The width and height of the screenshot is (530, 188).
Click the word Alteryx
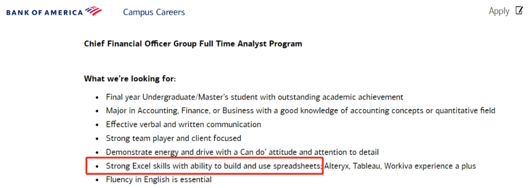337,166
